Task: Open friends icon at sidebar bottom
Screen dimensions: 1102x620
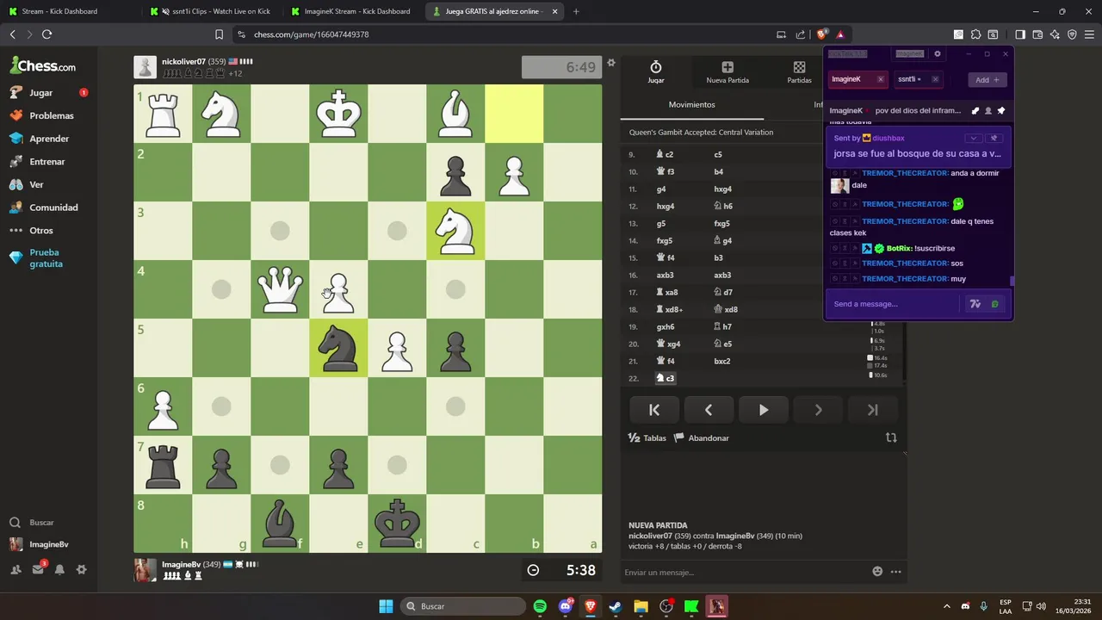Action: 15,569
